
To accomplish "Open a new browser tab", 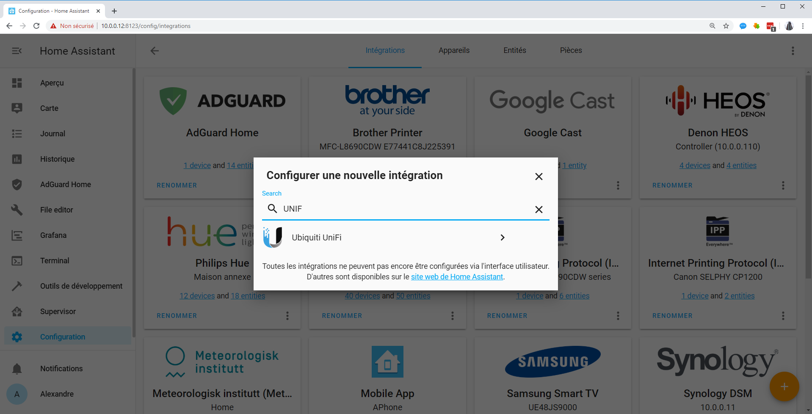I will 114,11.
